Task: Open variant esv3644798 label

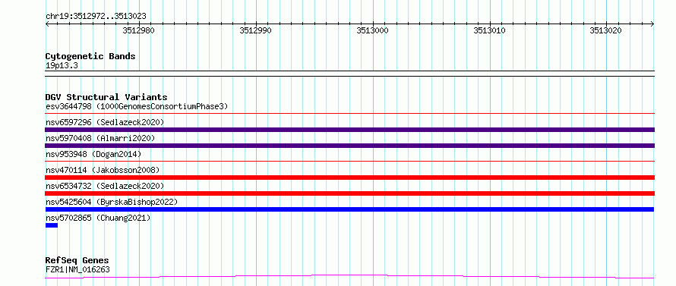Action: point(137,106)
